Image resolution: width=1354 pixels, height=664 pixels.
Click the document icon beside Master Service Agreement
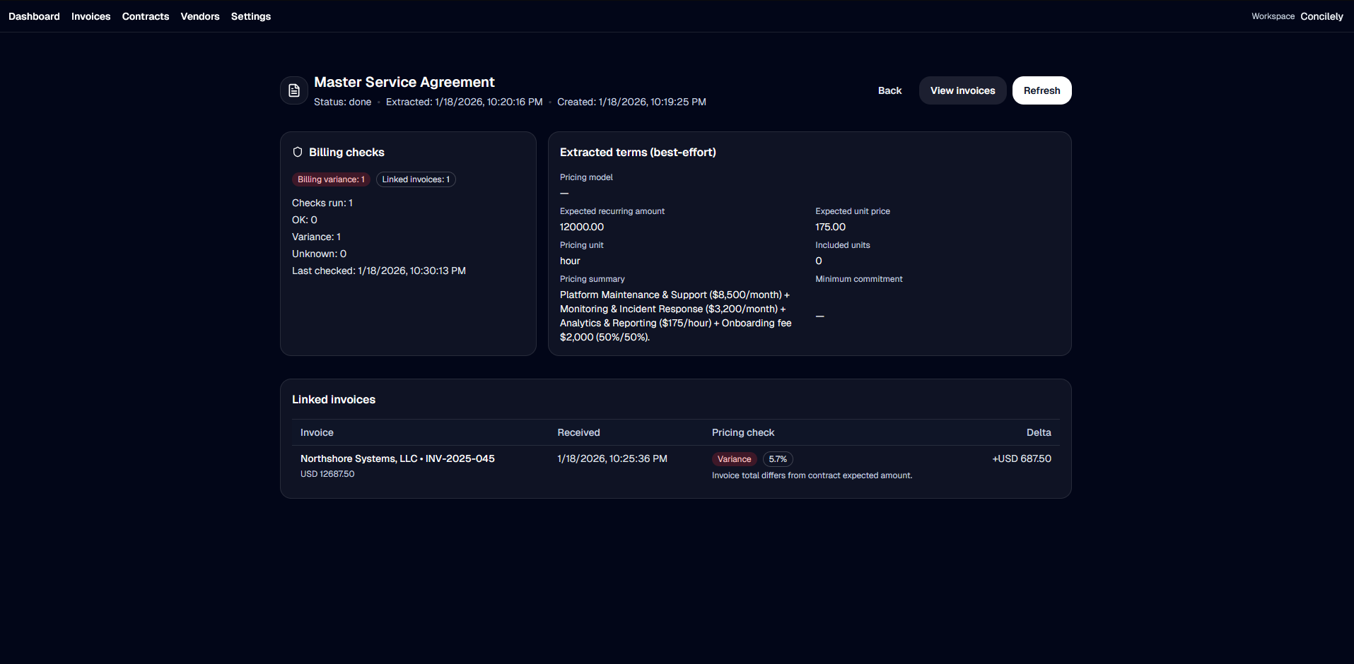(x=293, y=90)
